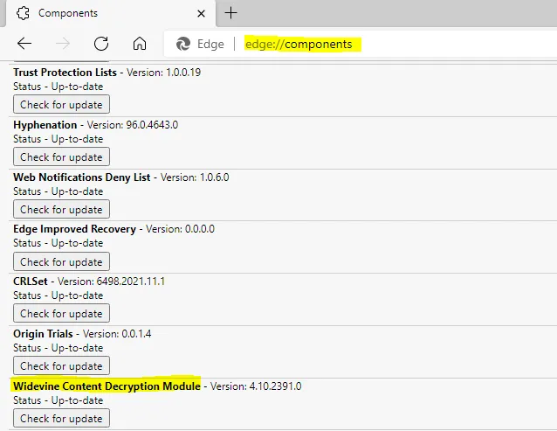
Task: Check for update for Web Notifications Deny List
Action: (61, 209)
